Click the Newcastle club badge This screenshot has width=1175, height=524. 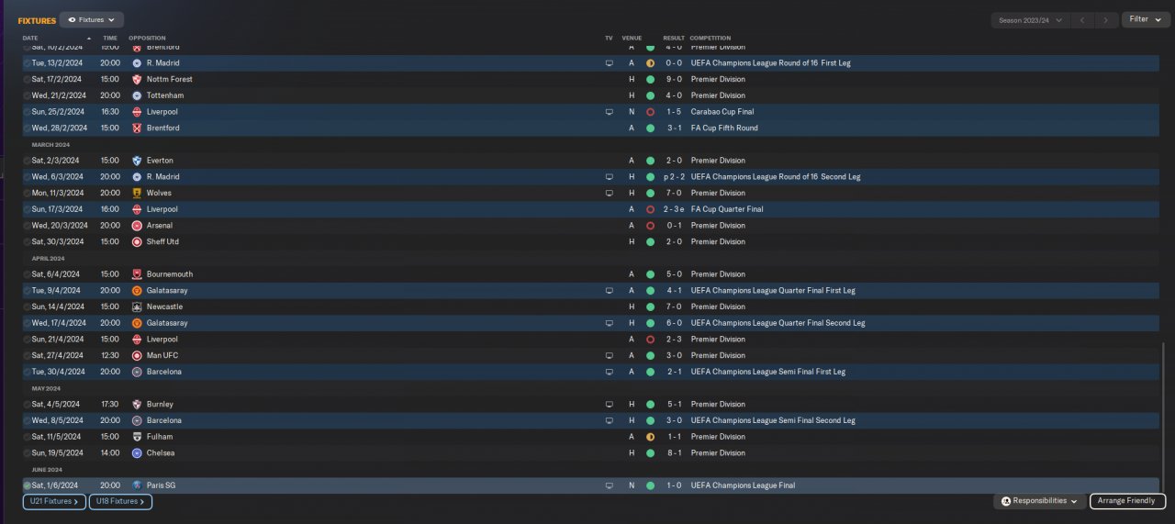137,307
